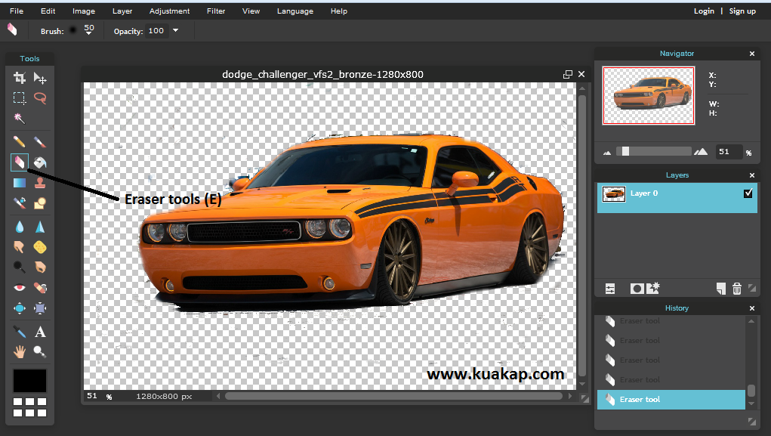Select the Burn tool
771x436 pixels.
tap(40, 267)
